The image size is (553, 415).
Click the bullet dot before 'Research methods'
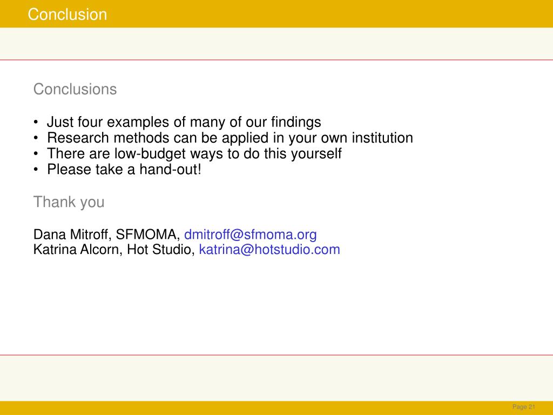pyautogui.click(x=36, y=138)
